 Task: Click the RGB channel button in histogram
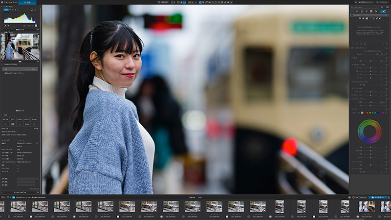point(6,10)
